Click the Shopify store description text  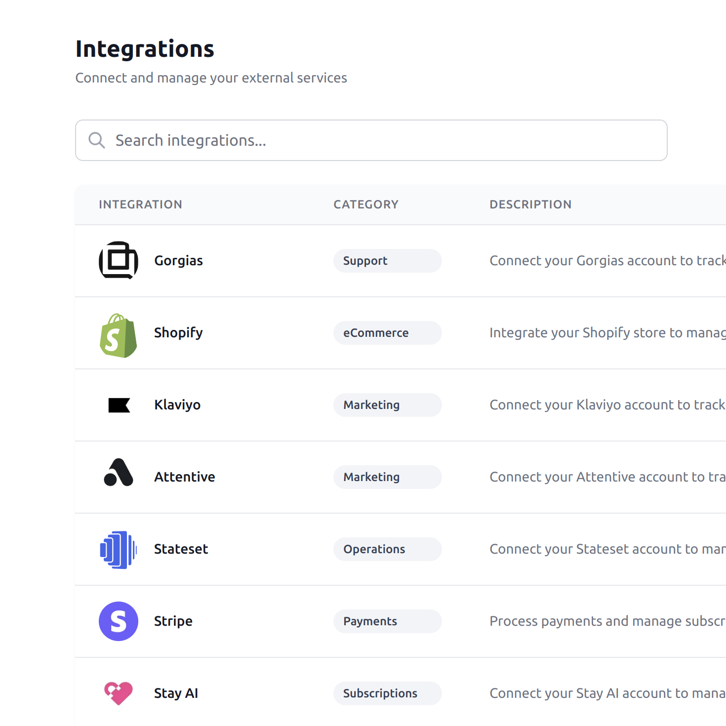(608, 333)
